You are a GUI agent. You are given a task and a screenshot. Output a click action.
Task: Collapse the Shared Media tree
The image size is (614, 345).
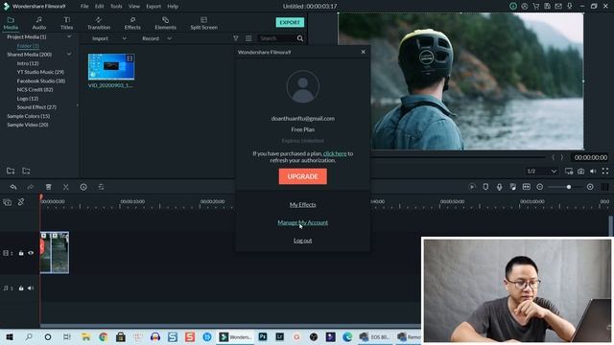click(69, 55)
